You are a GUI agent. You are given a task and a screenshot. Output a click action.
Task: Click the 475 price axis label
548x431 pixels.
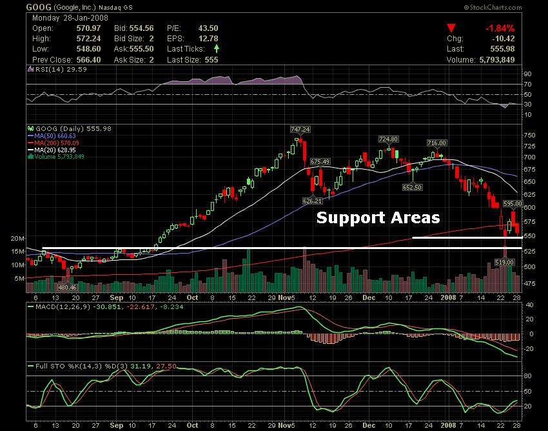pos(529,283)
